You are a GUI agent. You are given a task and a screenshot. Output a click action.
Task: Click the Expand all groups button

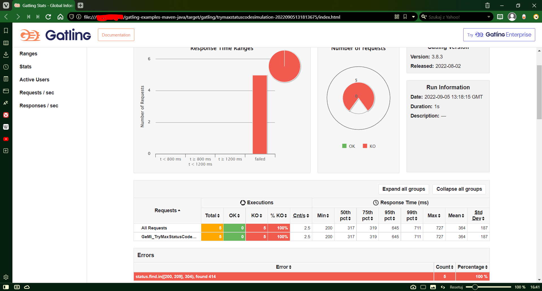[x=403, y=189]
